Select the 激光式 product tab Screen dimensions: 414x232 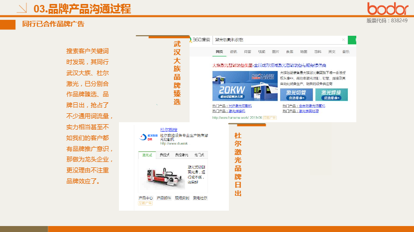click(147, 155)
